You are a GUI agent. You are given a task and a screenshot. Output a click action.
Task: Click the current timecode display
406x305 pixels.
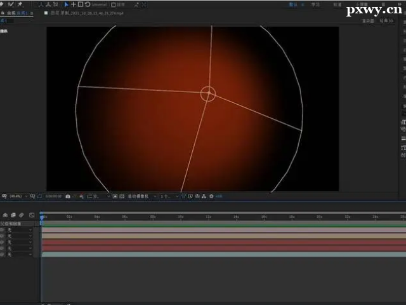point(53,196)
